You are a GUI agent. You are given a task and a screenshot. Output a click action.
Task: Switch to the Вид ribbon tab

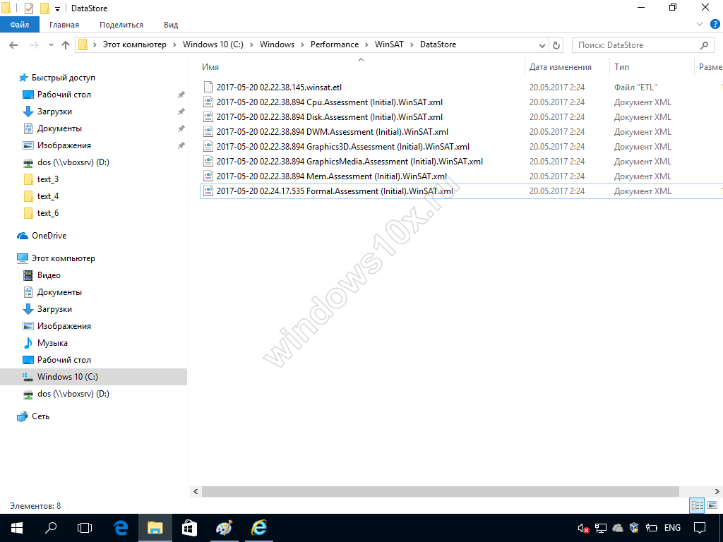[171, 25]
